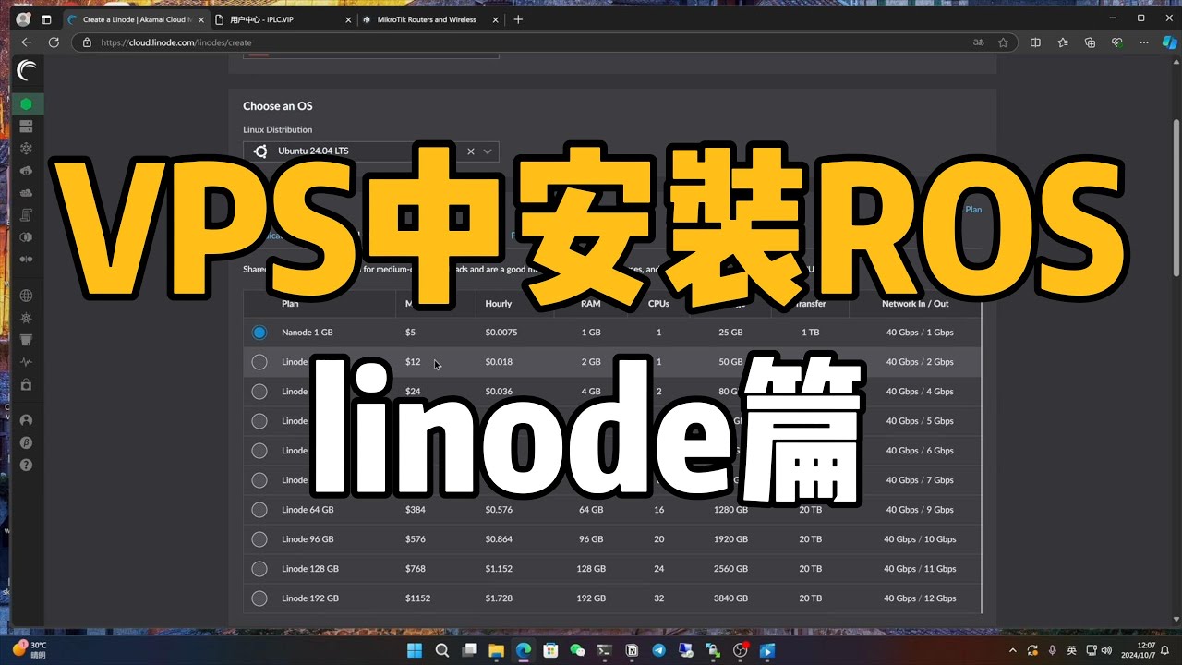The image size is (1182, 665).
Task: Select the Nanode 1 GB plan radio
Action: (x=259, y=332)
